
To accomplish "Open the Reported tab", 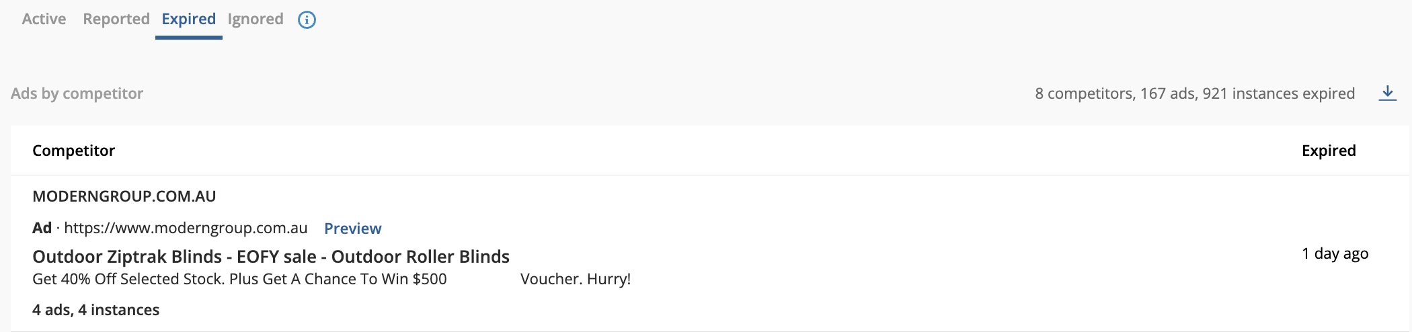I will coord(116,19).
